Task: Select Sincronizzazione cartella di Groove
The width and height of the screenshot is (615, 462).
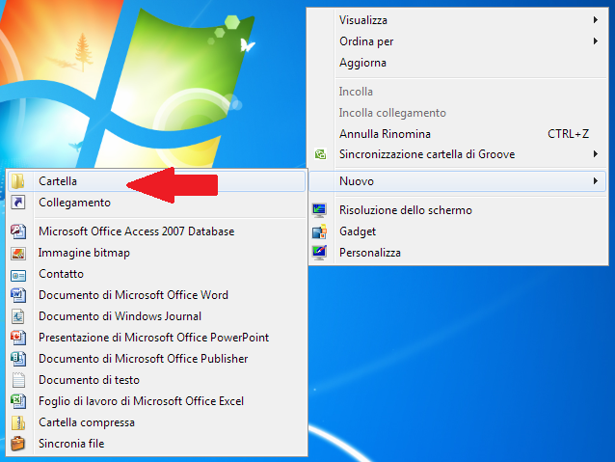Action: [457, 154]
